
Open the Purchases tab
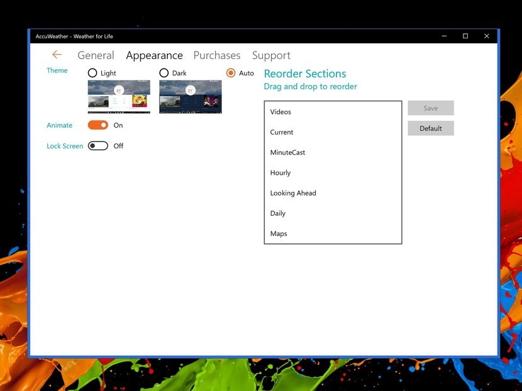point(216,55)
